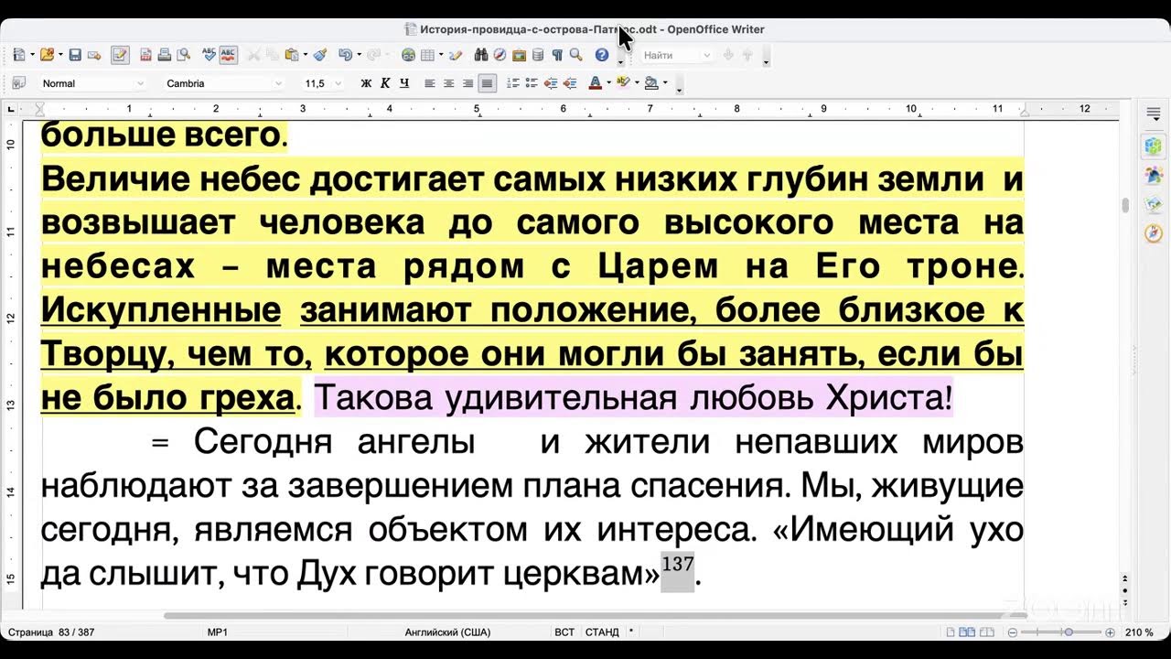Image resolution: width=1171 pixels, height=659 pixels.
Task: Open Sidebar Properties deck icon
Action: tap(1154, 146)
